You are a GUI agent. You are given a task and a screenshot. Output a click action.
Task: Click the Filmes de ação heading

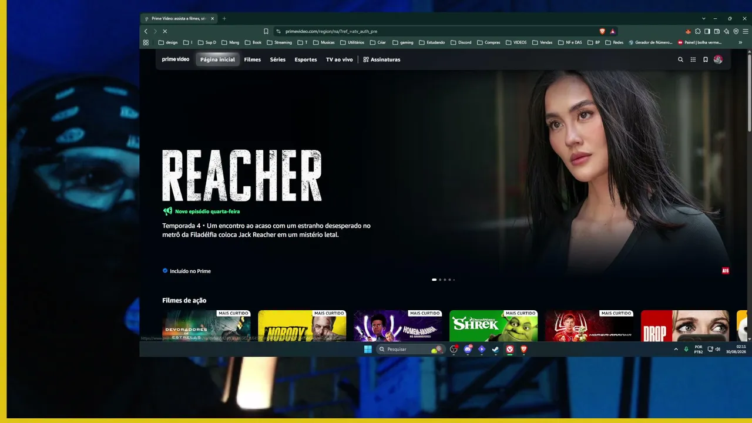(x=184, y=300)
